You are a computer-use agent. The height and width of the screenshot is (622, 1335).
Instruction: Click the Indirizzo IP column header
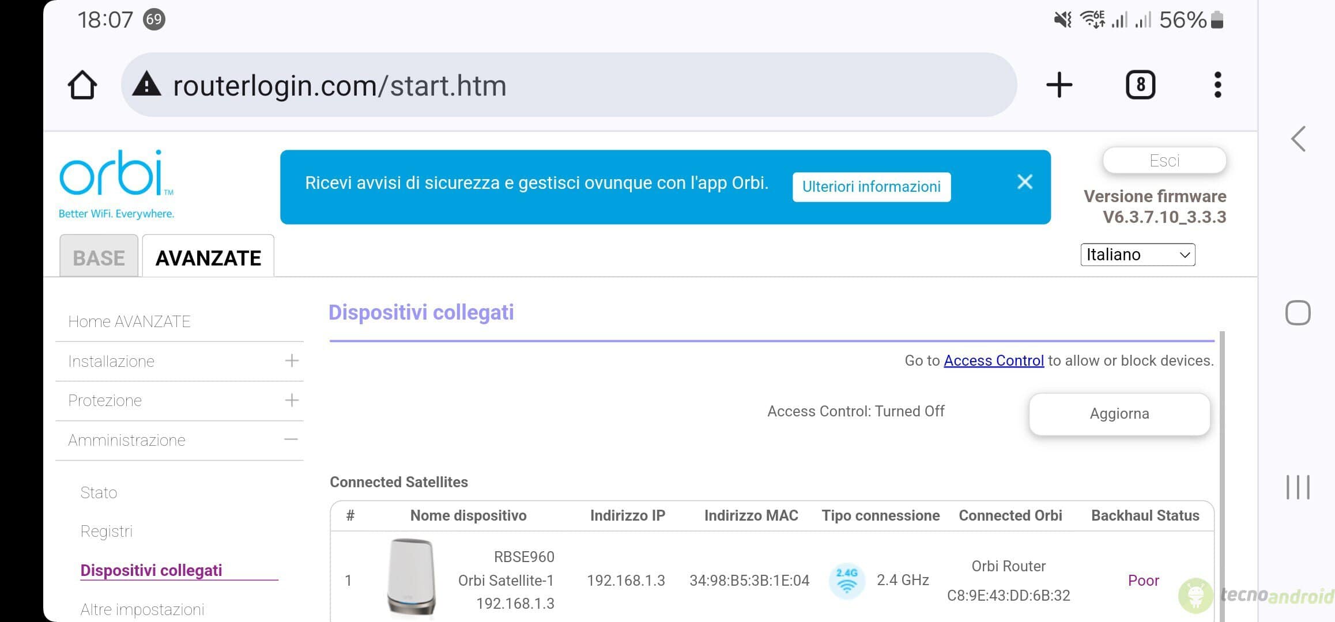(x=627, y=515)
